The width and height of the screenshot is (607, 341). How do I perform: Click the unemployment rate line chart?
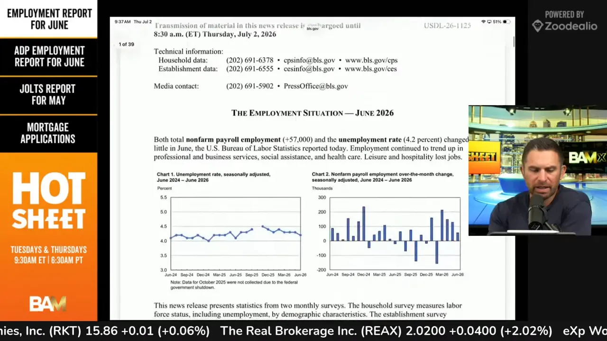[x=235, y=233]
